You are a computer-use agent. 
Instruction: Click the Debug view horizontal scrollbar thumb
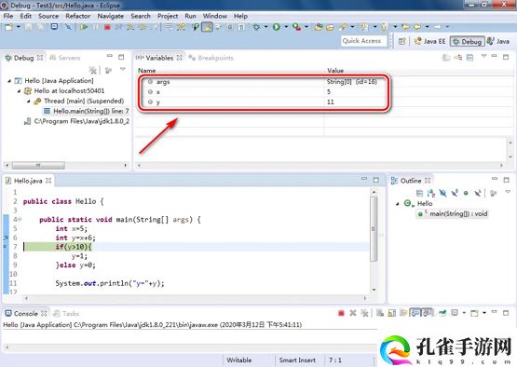click(x=38, y=165)
